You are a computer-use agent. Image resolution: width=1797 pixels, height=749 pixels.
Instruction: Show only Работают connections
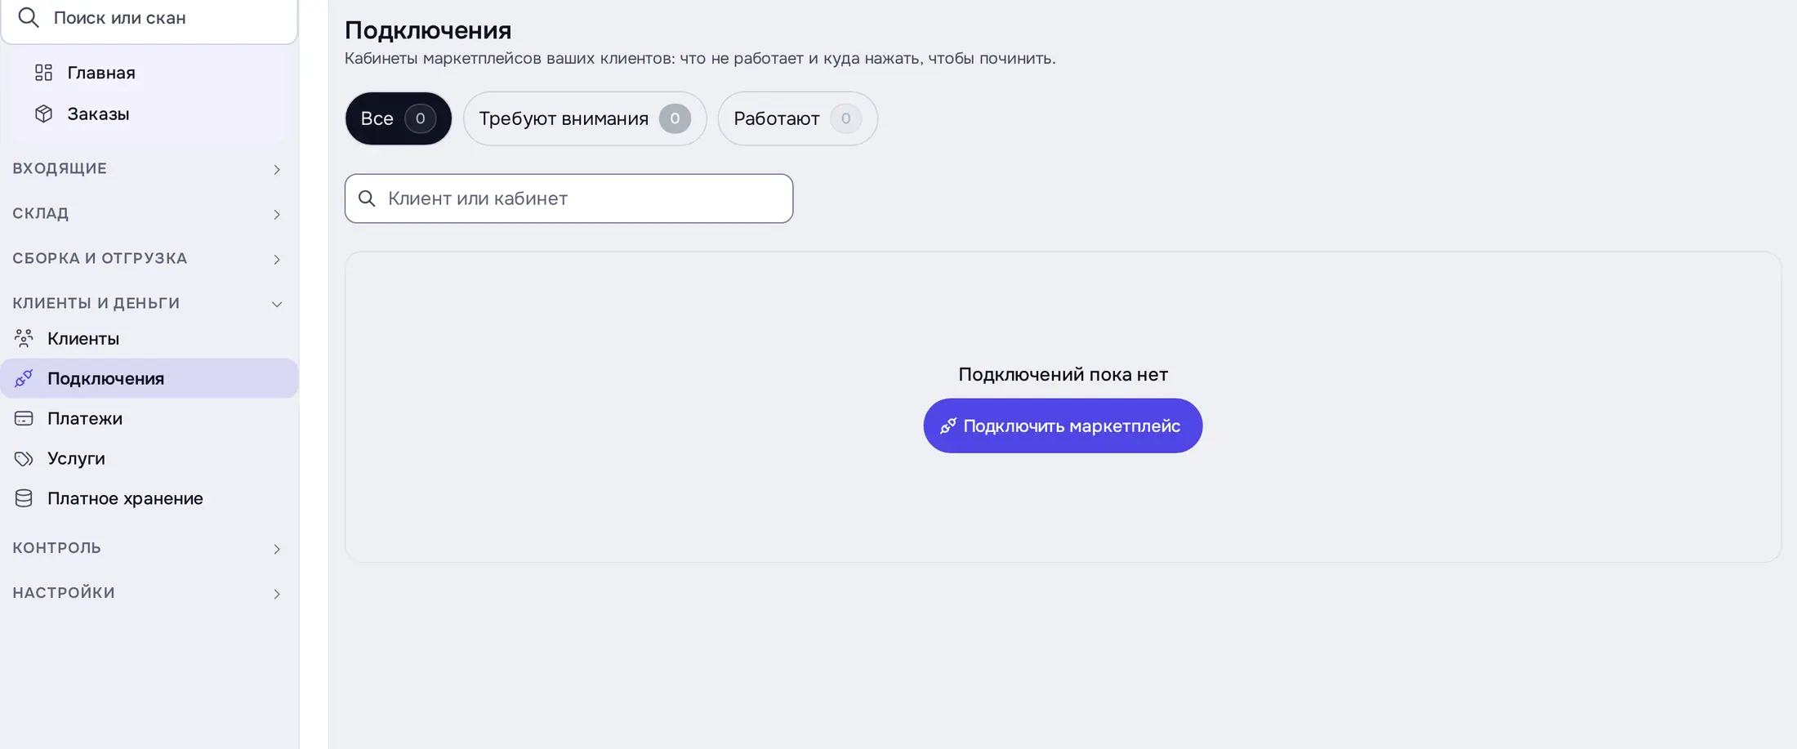(x=797, y=118)
